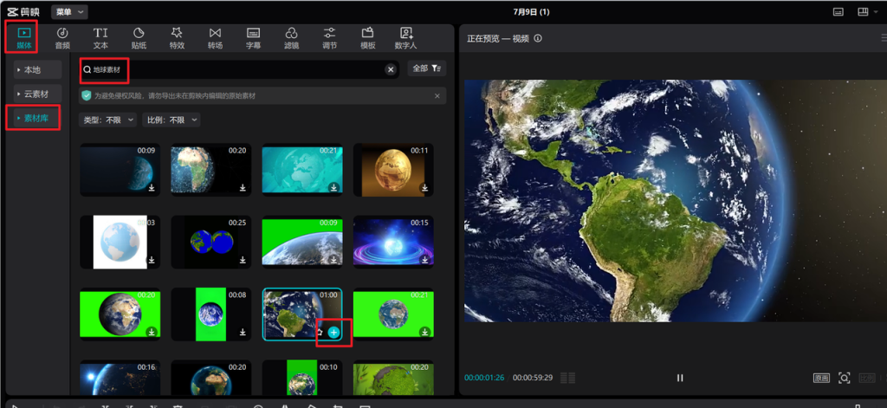Switch to 特效 (Effects) panel

point(177,37)
